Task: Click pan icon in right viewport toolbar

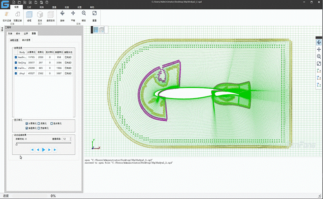Action: click(319, 49)
